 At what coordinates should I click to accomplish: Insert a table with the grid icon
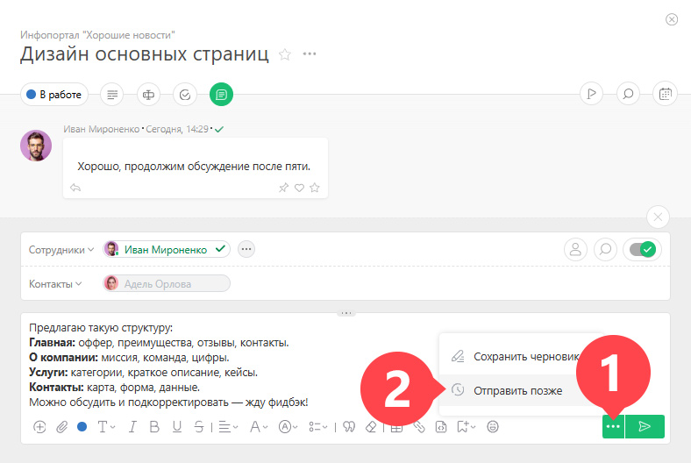[x=396, y=427]
